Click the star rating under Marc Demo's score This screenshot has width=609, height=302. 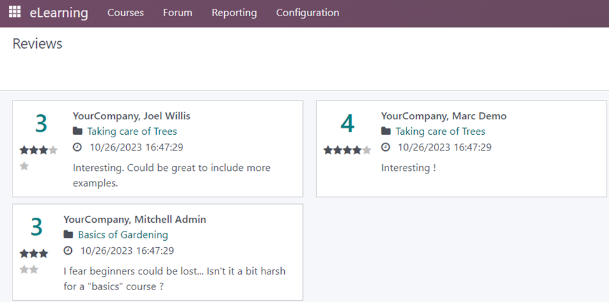347,150
